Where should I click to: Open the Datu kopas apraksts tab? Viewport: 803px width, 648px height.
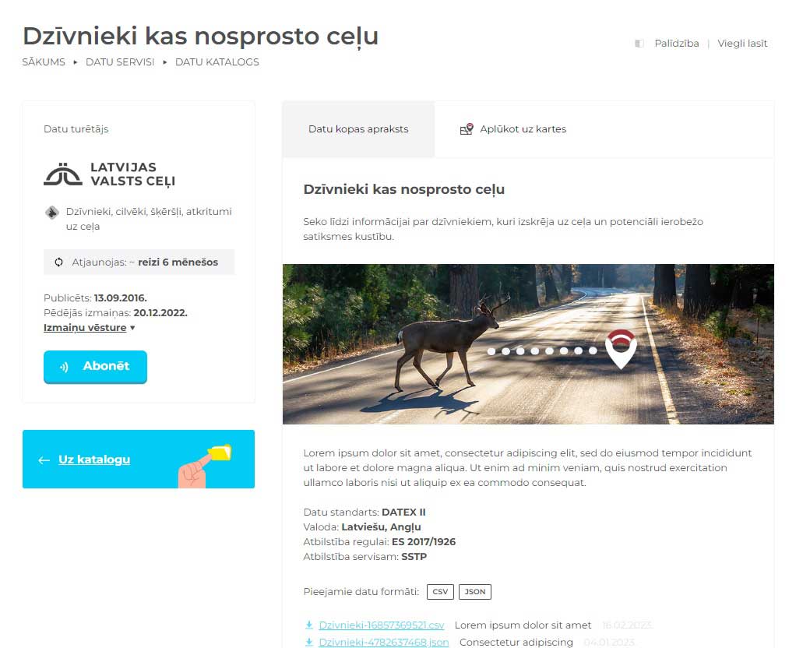358,129
